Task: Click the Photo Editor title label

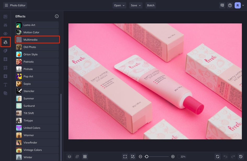Action: [x=18, y=5]
